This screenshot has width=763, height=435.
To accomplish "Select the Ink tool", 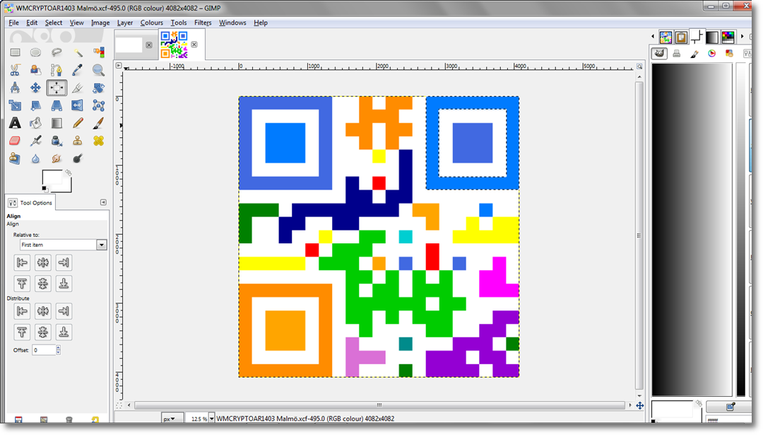I will click(x=57, y=141).
